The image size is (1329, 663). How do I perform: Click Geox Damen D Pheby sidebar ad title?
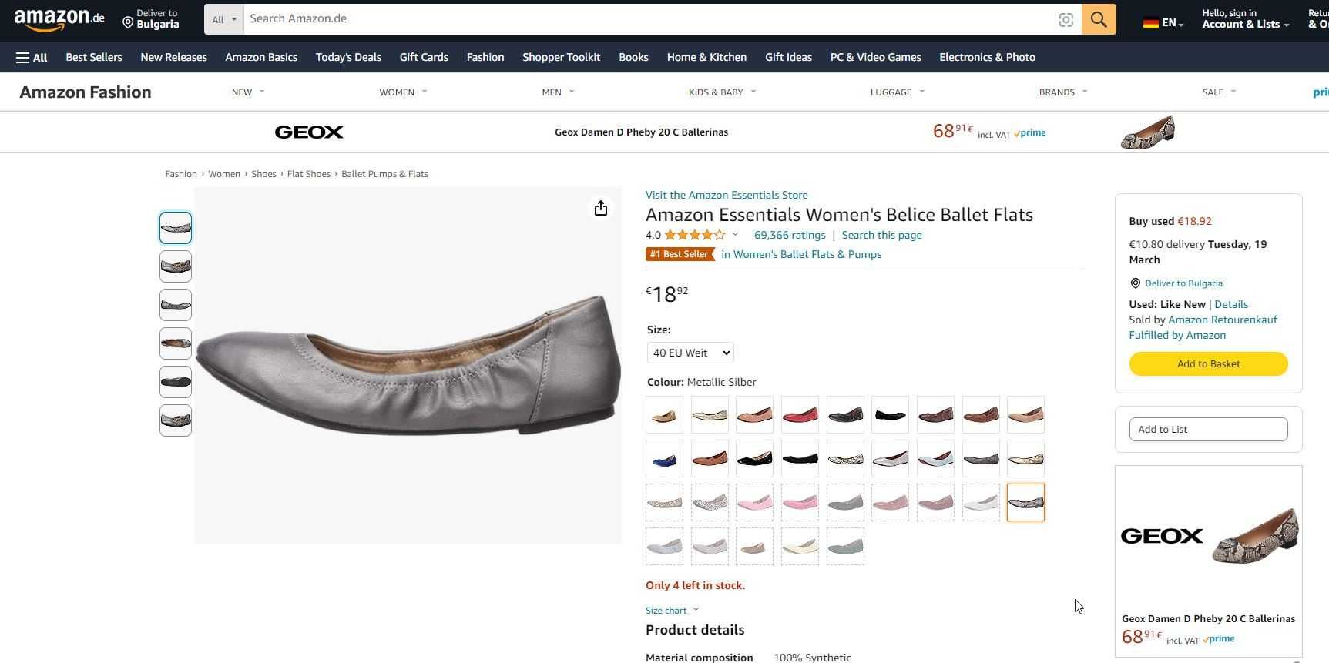(x=1208, y=619)
